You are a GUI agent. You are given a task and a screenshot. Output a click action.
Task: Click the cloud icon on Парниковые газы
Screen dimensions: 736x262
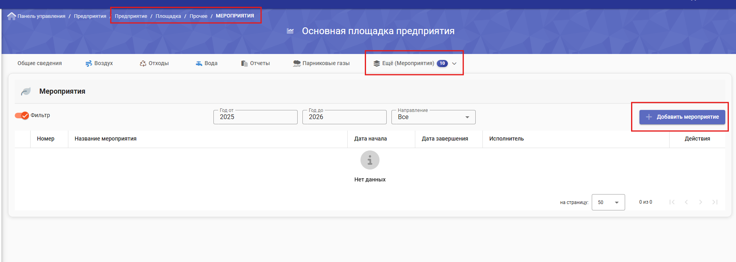[297, 64]
